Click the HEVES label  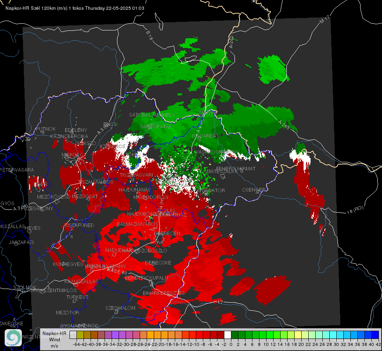[33, 228]
